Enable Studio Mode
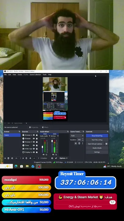The height and width of the screenshot is (221, 124). pyautogui.click(x=97, y=148)
